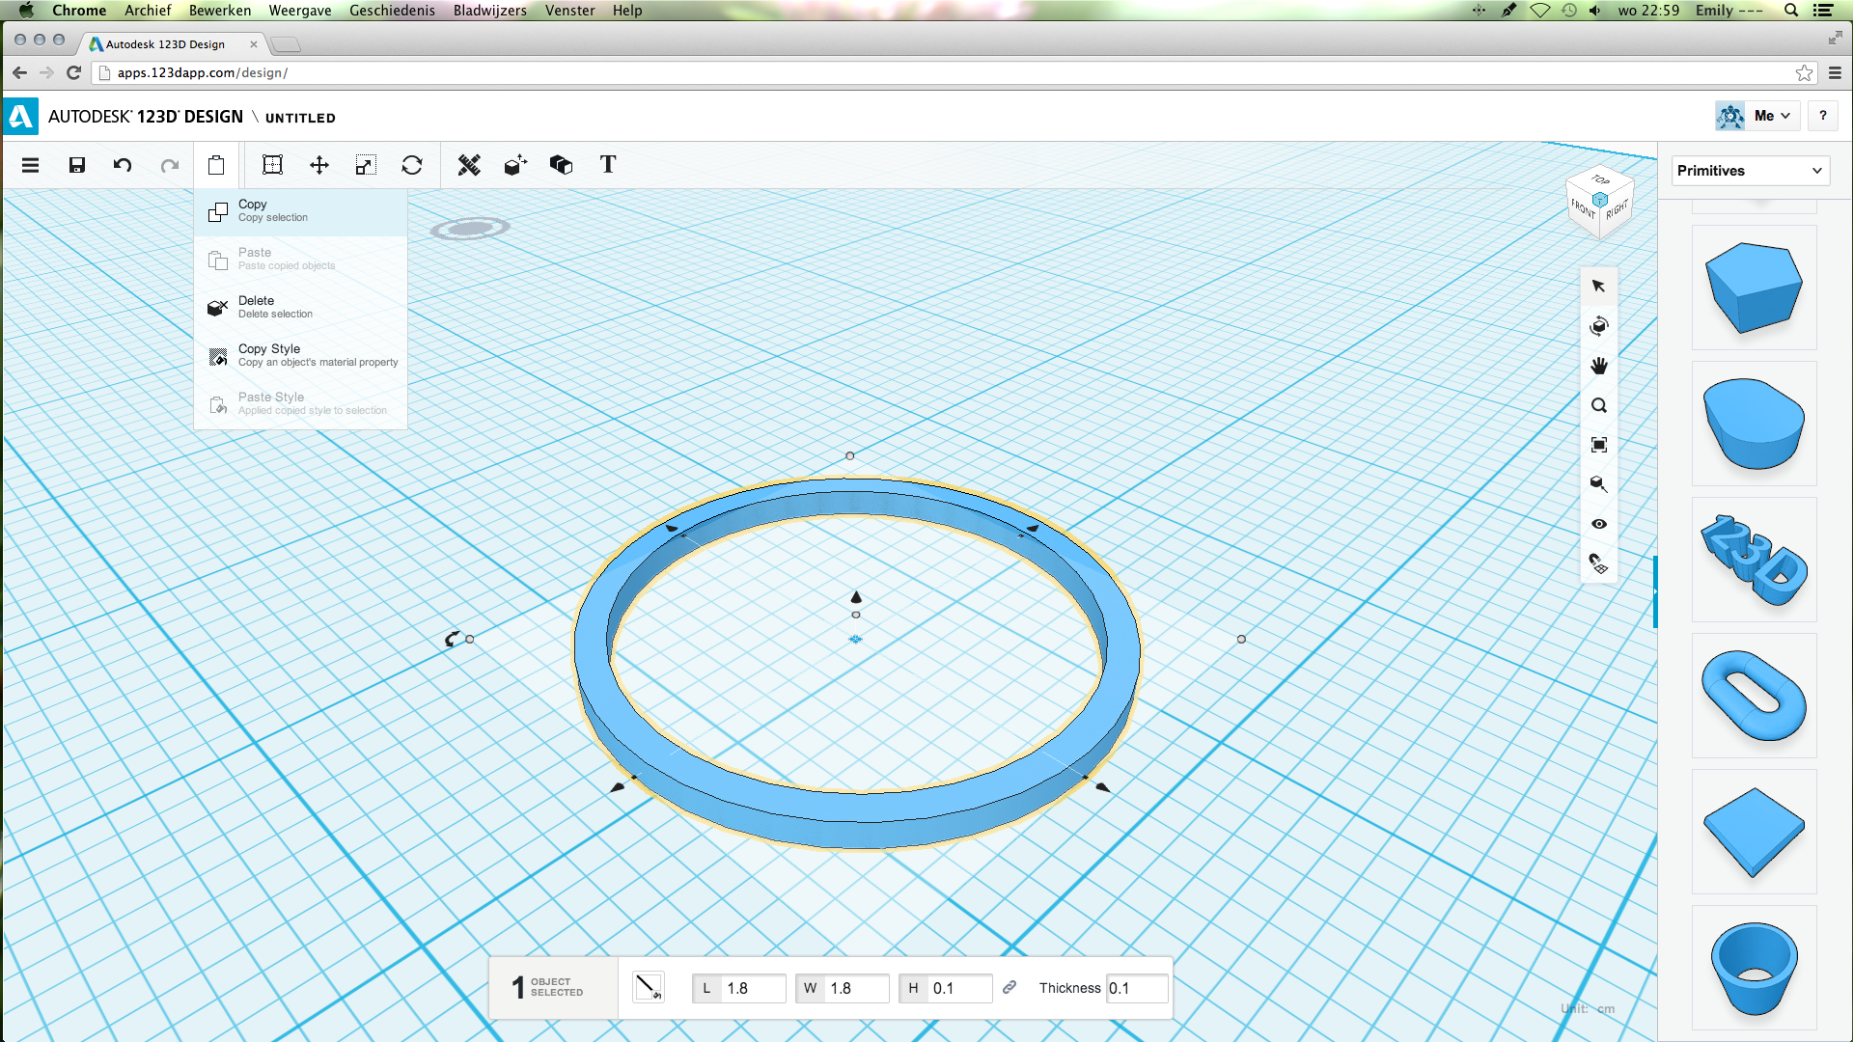Click the browser reload button
Image resolution: width=1853 pixels, height=1042 pixels.
coord(73,72)
